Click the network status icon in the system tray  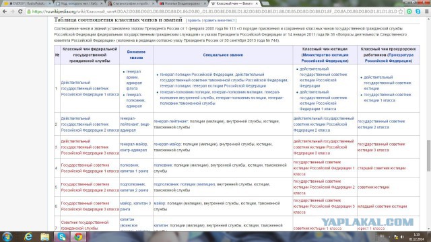coord(396,237)
